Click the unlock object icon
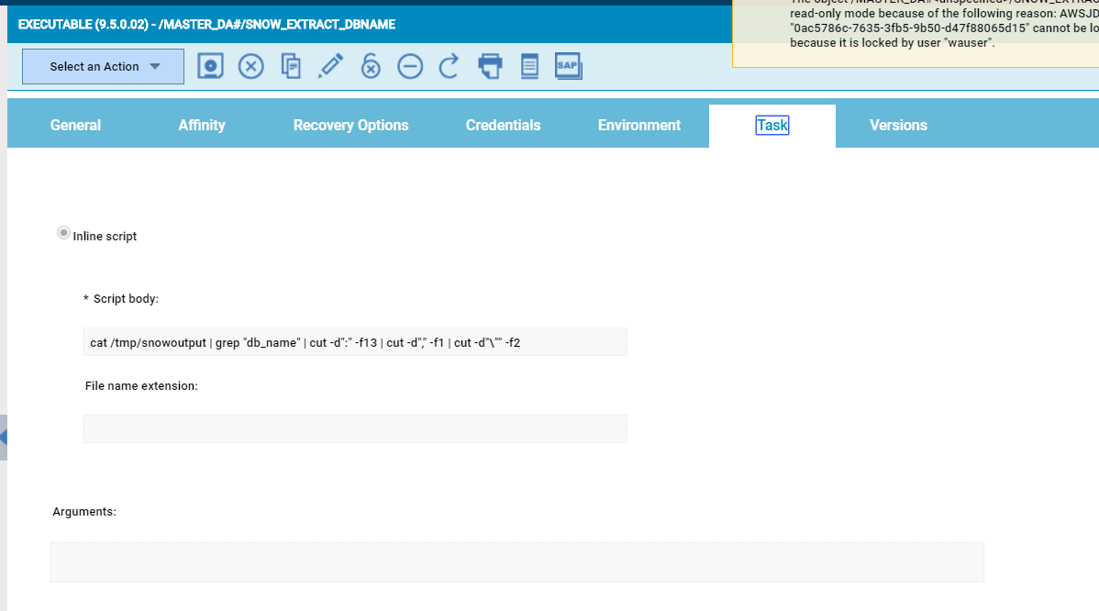This screenshot has height=611, width=1099. 371,65
